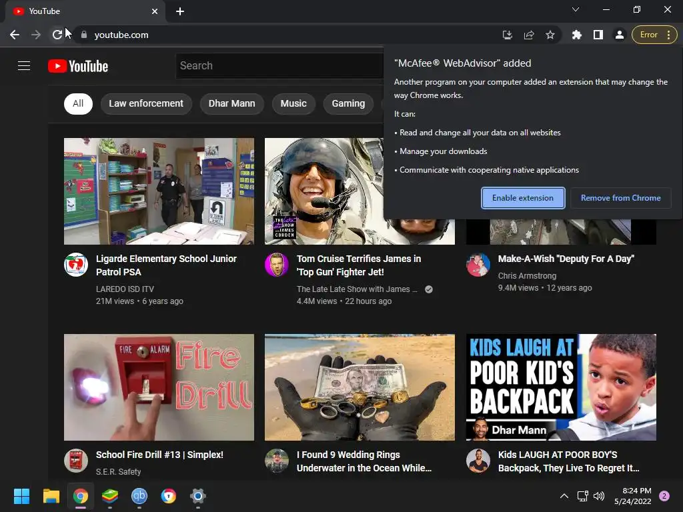683x512 pixels.
Task: View site info via the padlock icon
Action: tap(84, 35)
